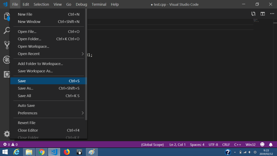This screenshot has height=156, width=277.
Task: Switch to Firefox from taskbar
Action: point(67,152)
